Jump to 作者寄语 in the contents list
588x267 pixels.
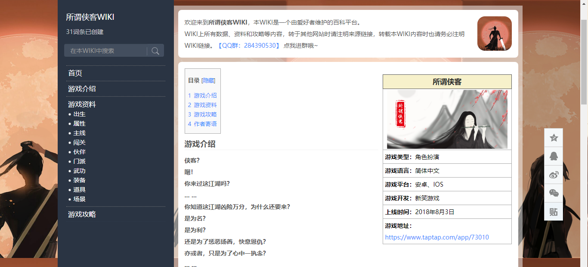click(x=205, y=124)
